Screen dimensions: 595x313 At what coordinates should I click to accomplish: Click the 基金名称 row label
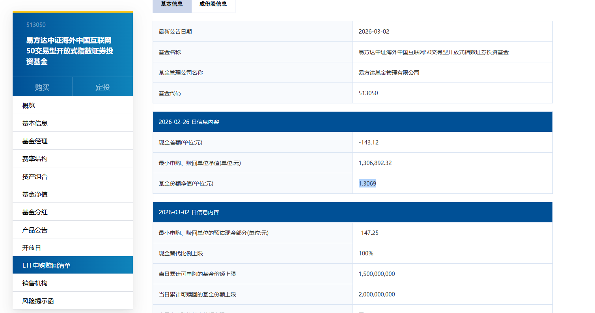170,52
